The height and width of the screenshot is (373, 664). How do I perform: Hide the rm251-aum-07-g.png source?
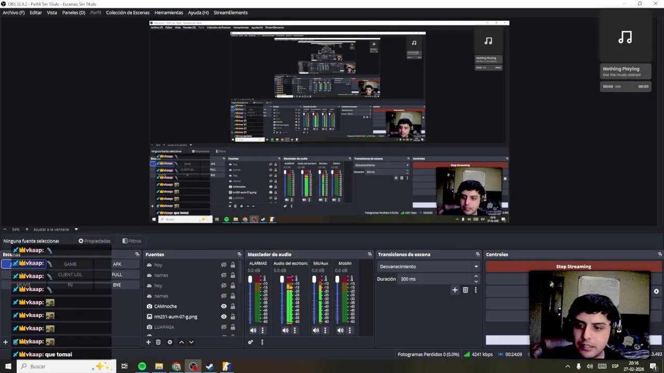[x=224, y=317]
